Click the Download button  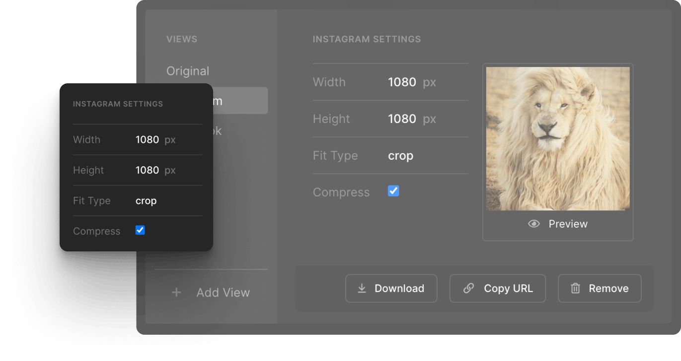391,289
